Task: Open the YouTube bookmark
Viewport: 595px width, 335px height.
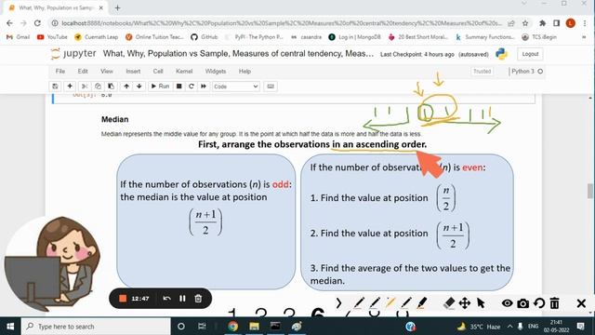Action: (52, 37)
